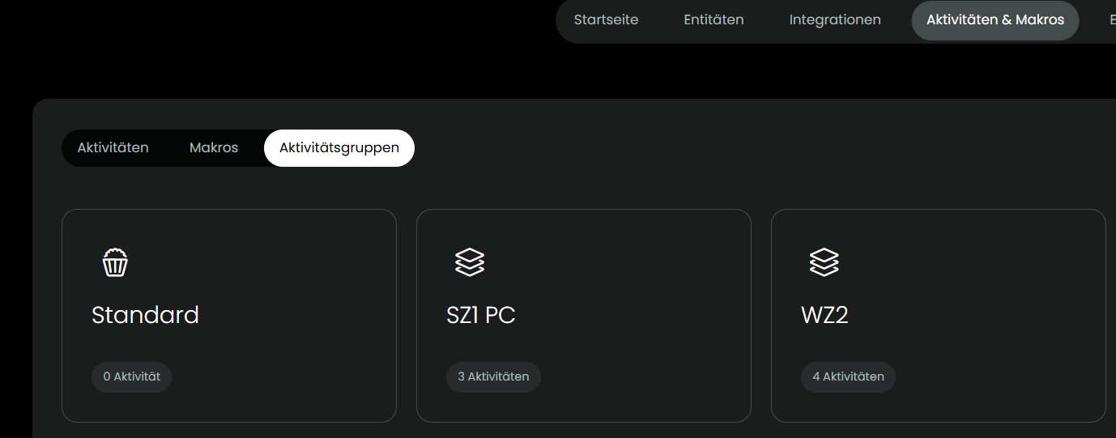The height and width of the screenshot is (438, 1116).
Task: Select the Aktivitäten & Makros tab
Action: pyautogui.click(x=995, y=20)
